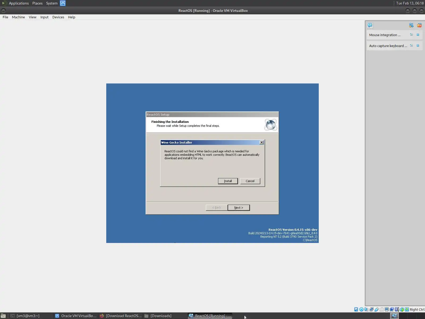Switch to Downloads folder taskbar item
The height and width of the screenshot is (319, 425).
coord(165,316)
